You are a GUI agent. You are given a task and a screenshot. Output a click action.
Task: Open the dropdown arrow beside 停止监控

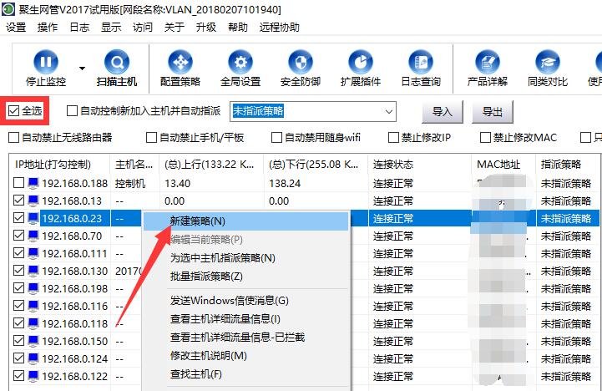(x=82, y=69)
